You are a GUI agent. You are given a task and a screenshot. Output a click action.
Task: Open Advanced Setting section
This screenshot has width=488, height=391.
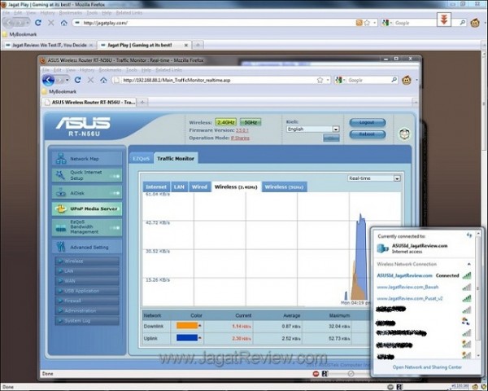87,247
